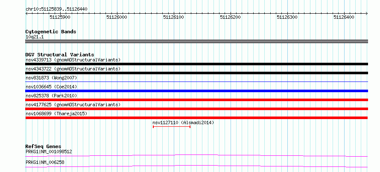Click ruler position 51126100
380x172 pixels.
173,17
